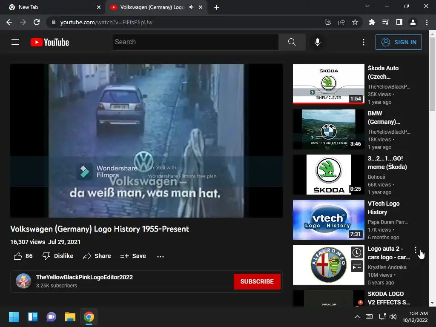Screen dimensions: 436x327
Task: Open SKODA LOGO V2 EFFECTS video title
Action: (389, 298)
